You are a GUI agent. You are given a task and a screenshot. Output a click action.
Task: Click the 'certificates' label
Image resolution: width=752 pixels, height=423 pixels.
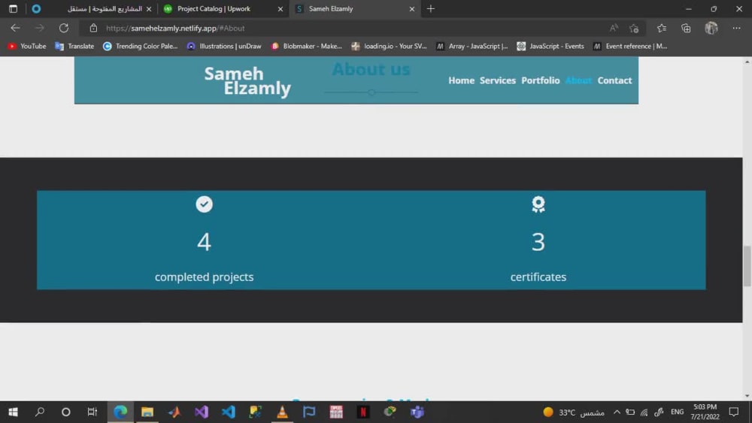click(x=538, y=277)
